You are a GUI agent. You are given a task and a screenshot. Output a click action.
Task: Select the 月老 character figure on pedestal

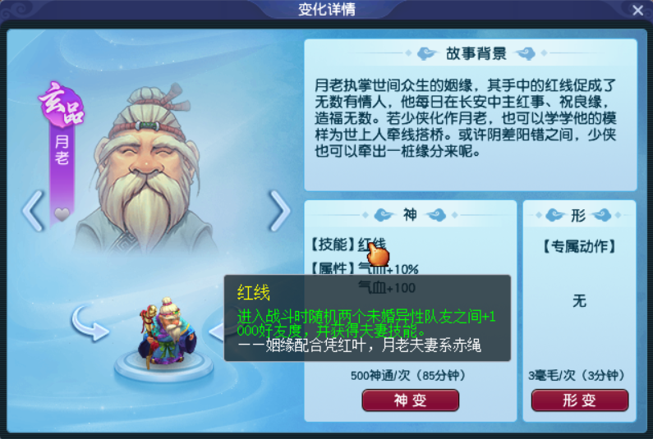coord(167,333)
